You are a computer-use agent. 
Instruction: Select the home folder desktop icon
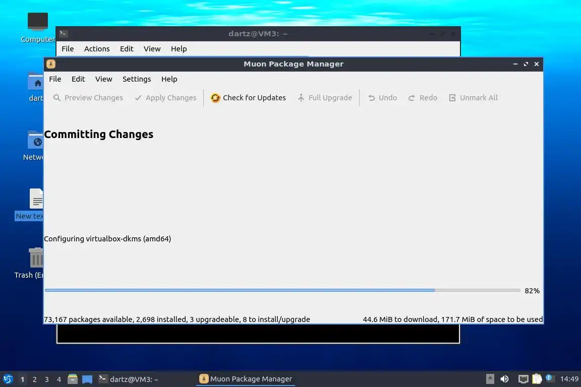(x=36, y=87)
